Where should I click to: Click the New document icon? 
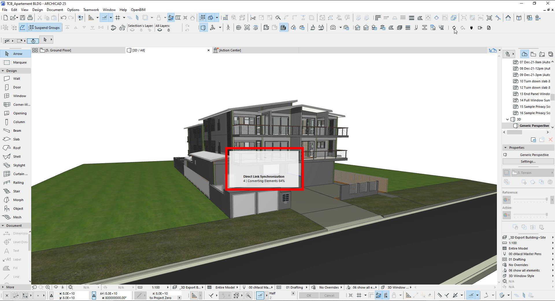click(x=5, y=18)
